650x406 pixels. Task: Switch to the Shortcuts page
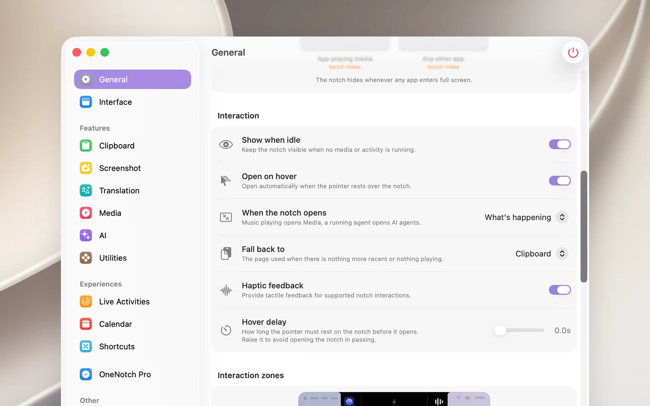pos(132,346)
